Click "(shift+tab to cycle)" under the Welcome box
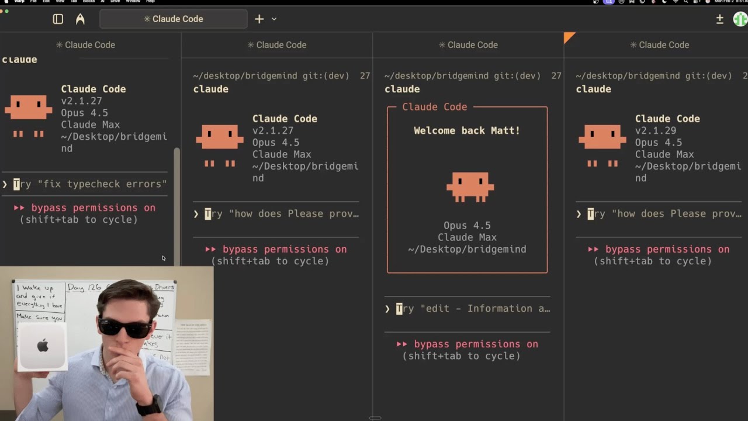The image size is (748, 421). pyautogui.click(x=461, y=356)
